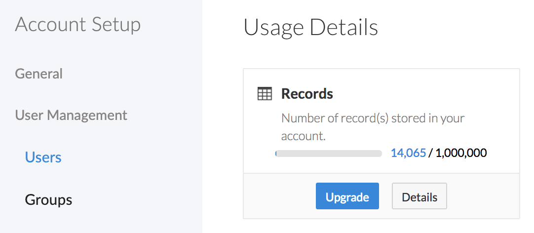Click the slash between 14,065 and 1,000,000
This screenshot has height=233, width=534.
430,153
